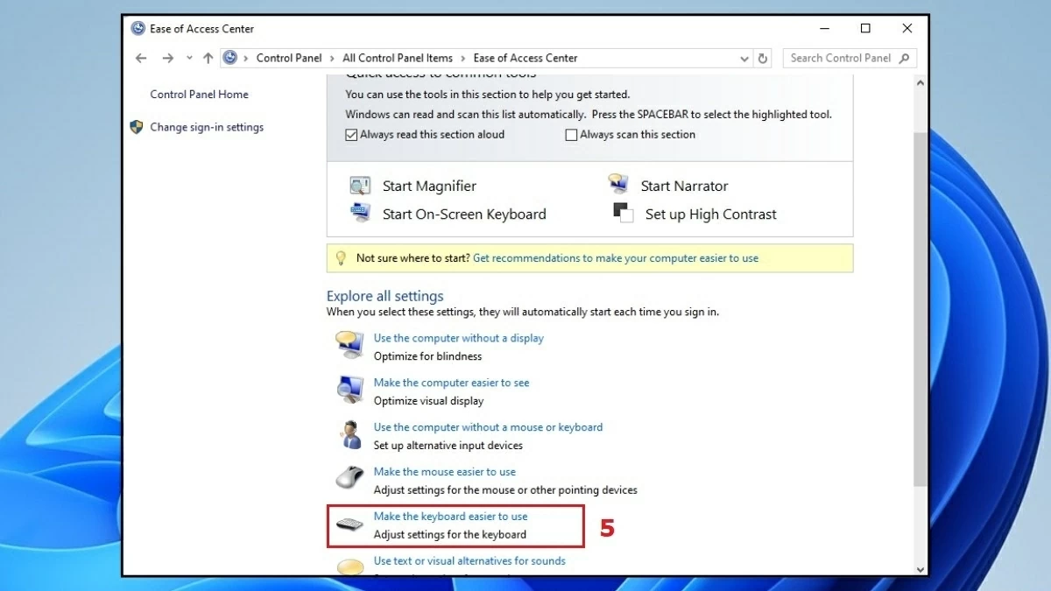Enable Always scan this section checkbox
Image resolution: width=1051 pixels, height=591 pixels.
pyautogui.click(x=571, y=135)
